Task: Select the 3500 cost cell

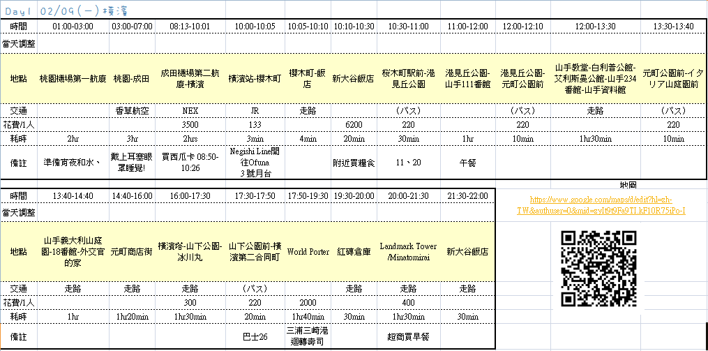Action: pyautogui.click(x=190, y=125)
